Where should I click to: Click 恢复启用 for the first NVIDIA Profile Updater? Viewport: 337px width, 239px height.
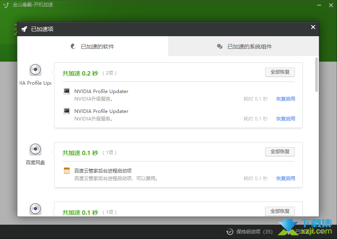[285, 99]
